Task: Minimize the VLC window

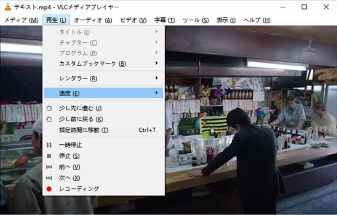Action: coord(283,7)
